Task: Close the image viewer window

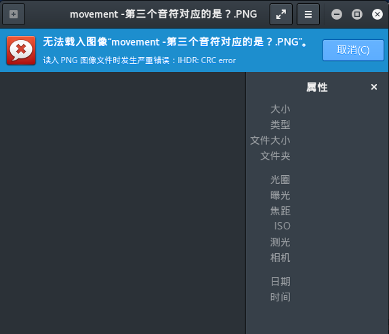Action: [377, 14]
